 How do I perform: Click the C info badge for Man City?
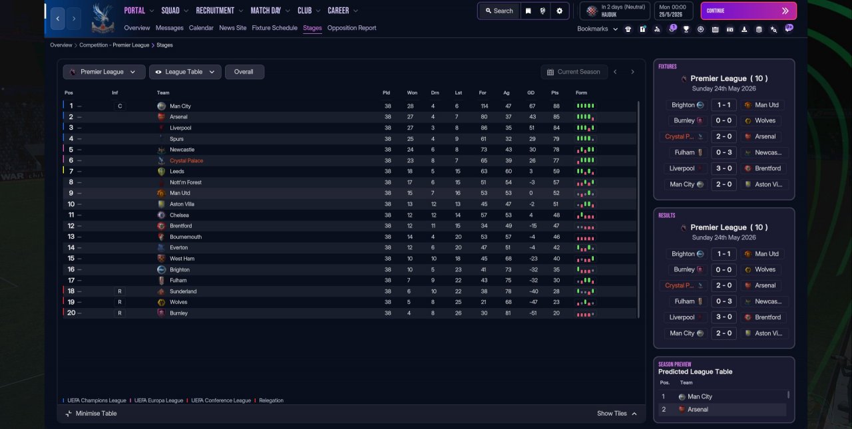point(119,106)
